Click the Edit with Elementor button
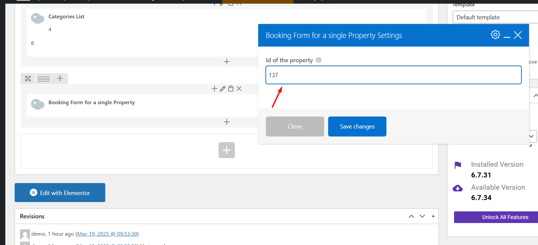The image size is (538, 245). pyautogui.click(x=60, y=193)
